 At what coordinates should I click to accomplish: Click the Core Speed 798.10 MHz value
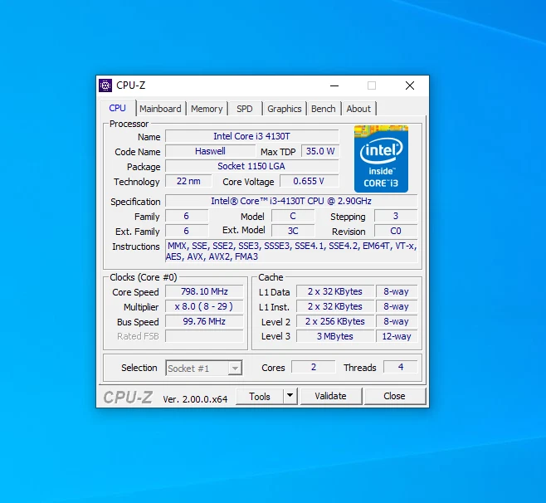pyautogui.click(x=204, y=291)
